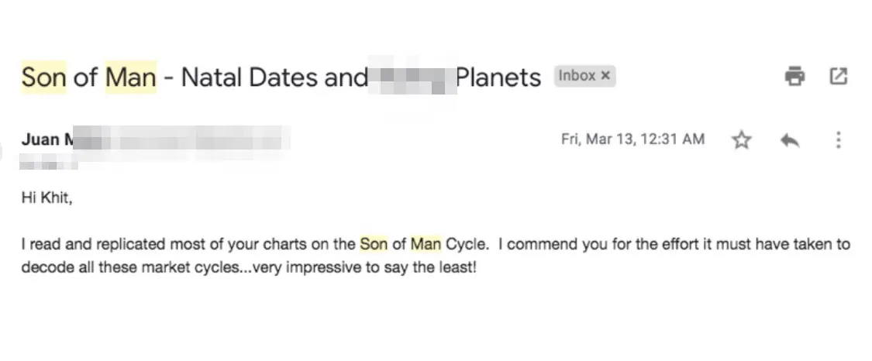Click the greeting Hi Khit
872x361 pixels.
click(x=47, y=198)
